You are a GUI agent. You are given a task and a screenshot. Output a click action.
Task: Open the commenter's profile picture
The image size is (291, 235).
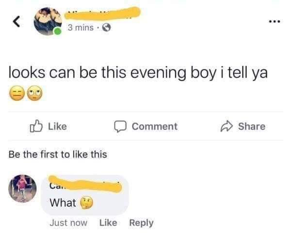pyautogui.click(x=24, y=189)
